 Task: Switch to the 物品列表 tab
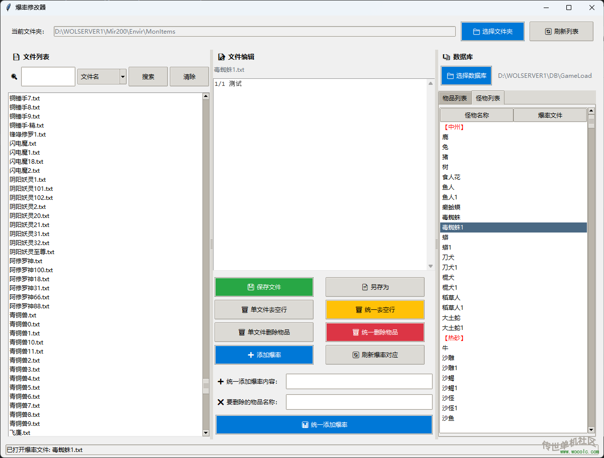click(x=454, y=98)
